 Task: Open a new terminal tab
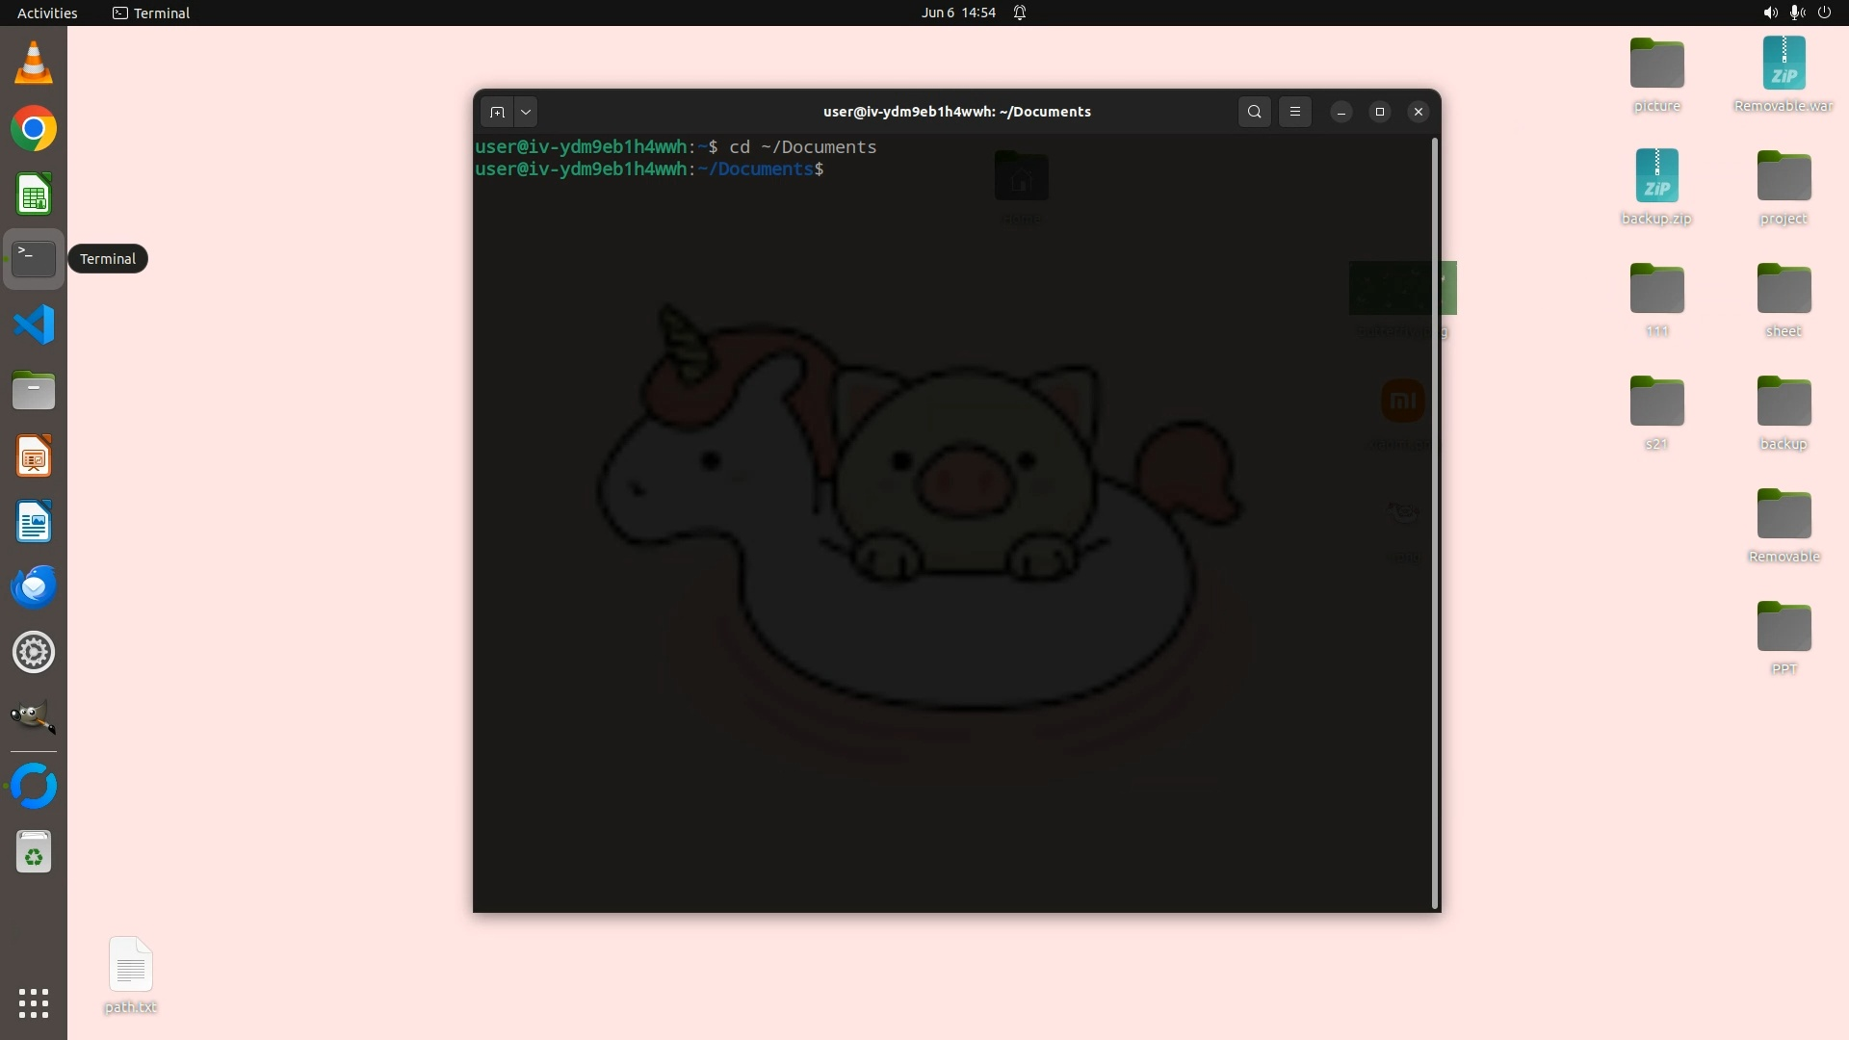click(497, 112)
